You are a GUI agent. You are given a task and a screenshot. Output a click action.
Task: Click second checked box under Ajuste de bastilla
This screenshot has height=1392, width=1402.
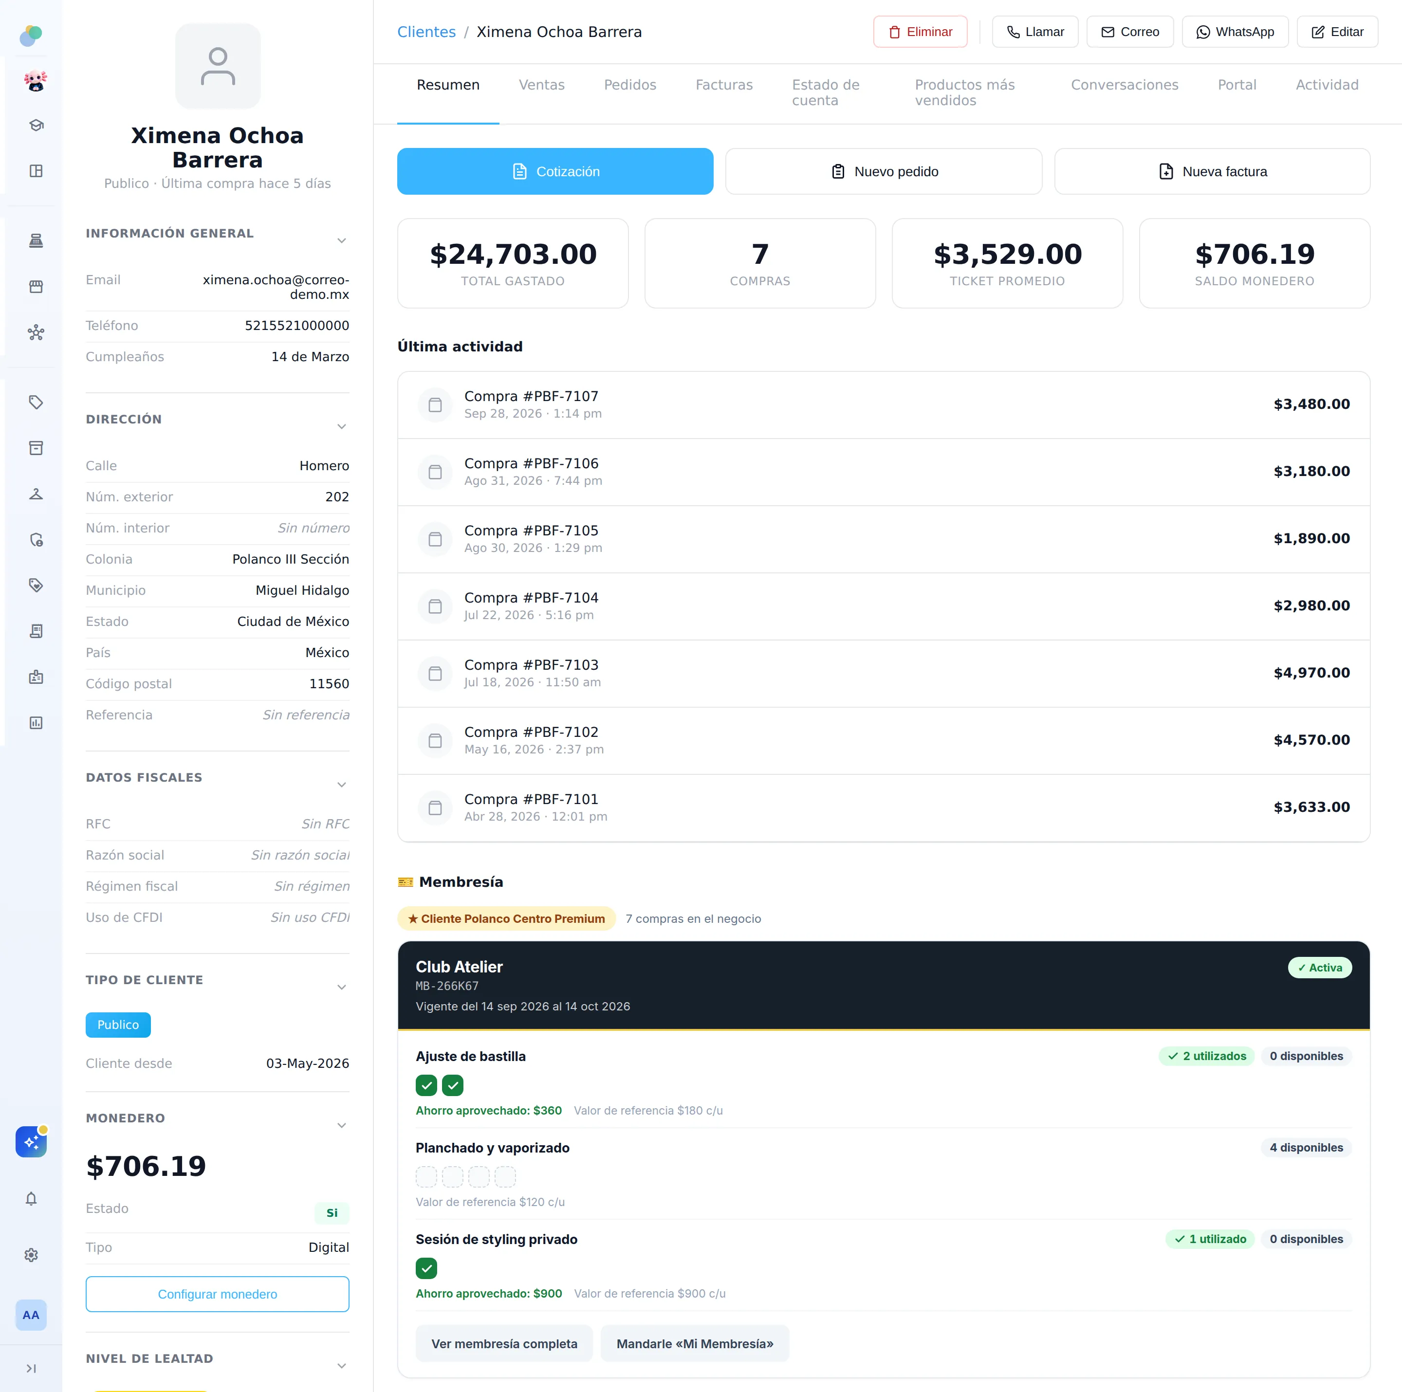[453, 1086]
